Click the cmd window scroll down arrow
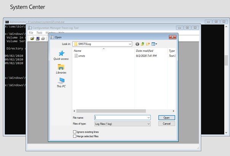This screenshot has width=230, height=156. click(226, 132)
